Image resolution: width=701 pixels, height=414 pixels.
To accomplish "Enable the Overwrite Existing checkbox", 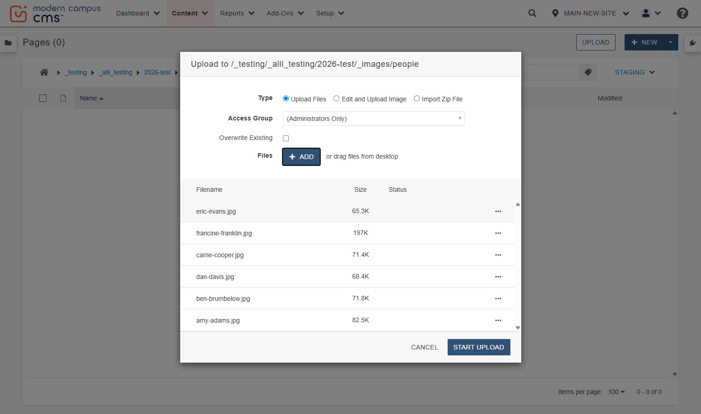I will click(286, 138).
